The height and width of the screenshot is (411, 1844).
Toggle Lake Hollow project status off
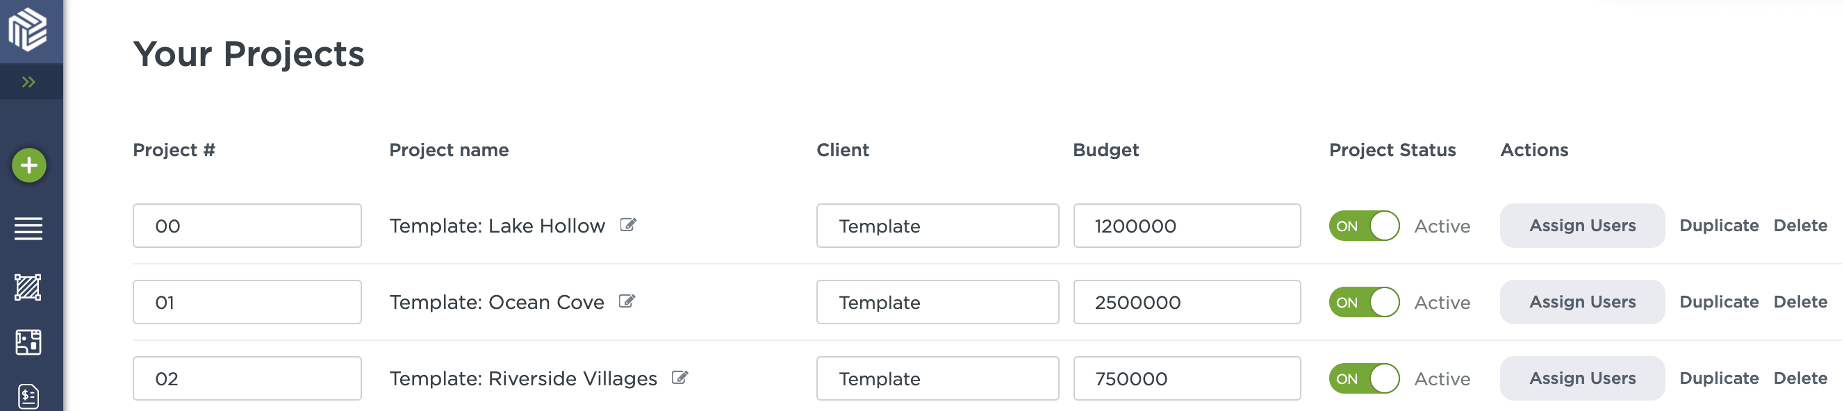point(1363,225)
